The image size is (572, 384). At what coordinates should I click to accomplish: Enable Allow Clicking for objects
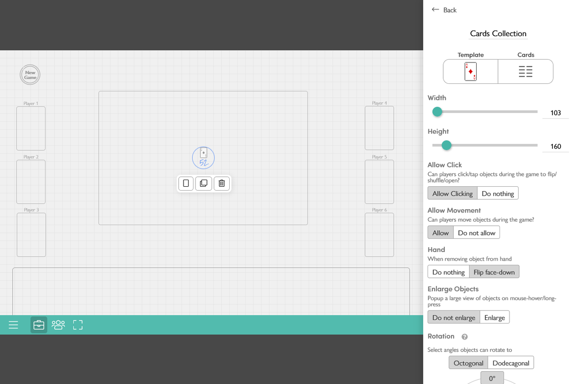point(452,193)
